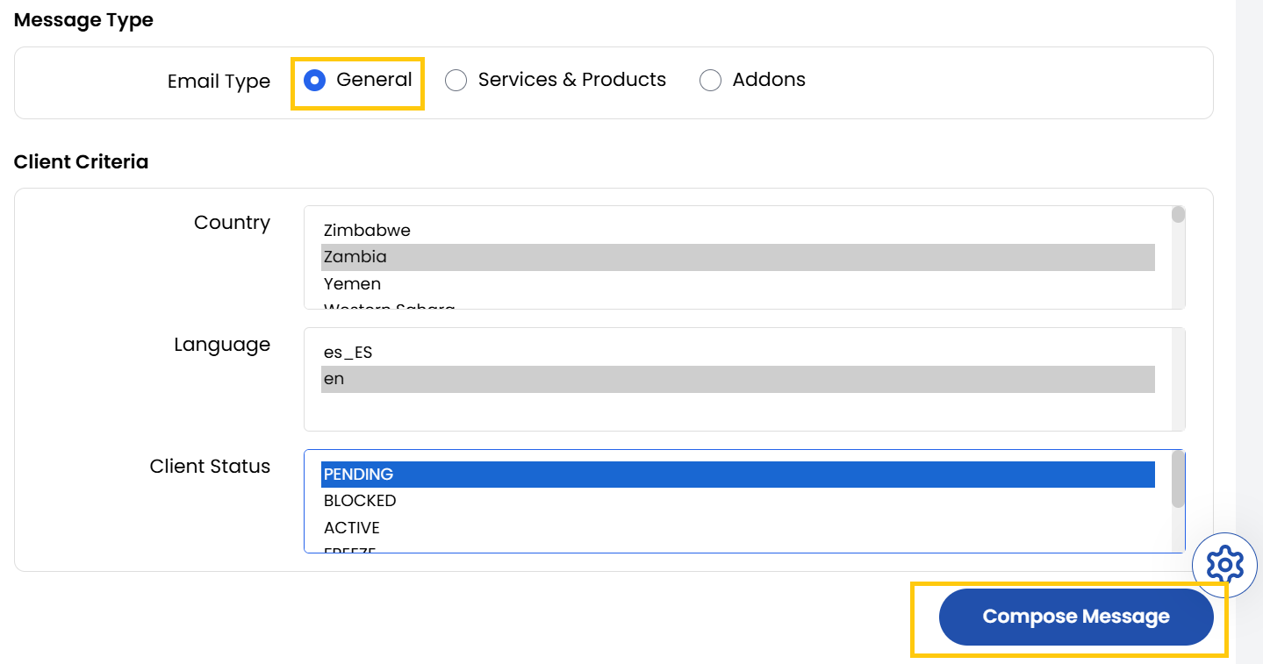Pick BLOCKED in Client Status list
The height and width of the screenshot is (664, 1263).
360,501
